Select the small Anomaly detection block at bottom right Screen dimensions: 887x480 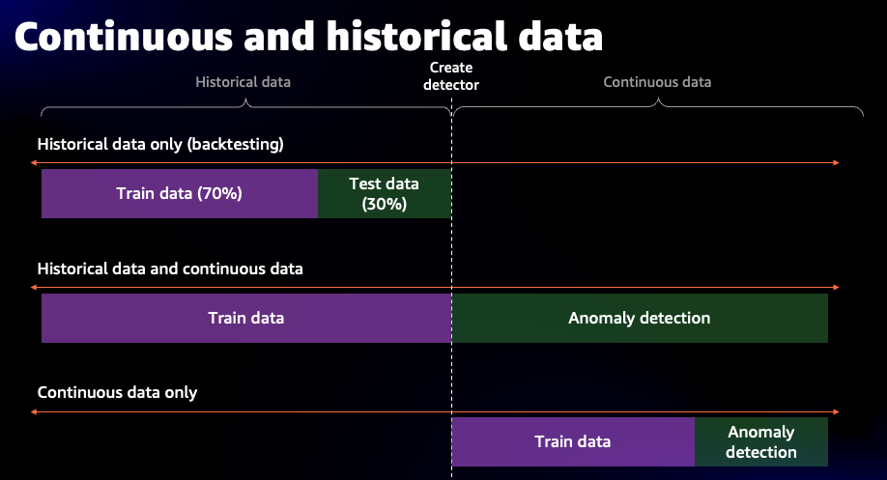pos(761,441)
